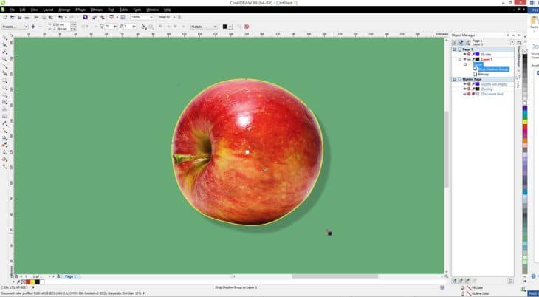Viewport: 539px width, 297px height.
Task: Toggle visibility of Document Grid layer
Action: [x=464, y=94]
